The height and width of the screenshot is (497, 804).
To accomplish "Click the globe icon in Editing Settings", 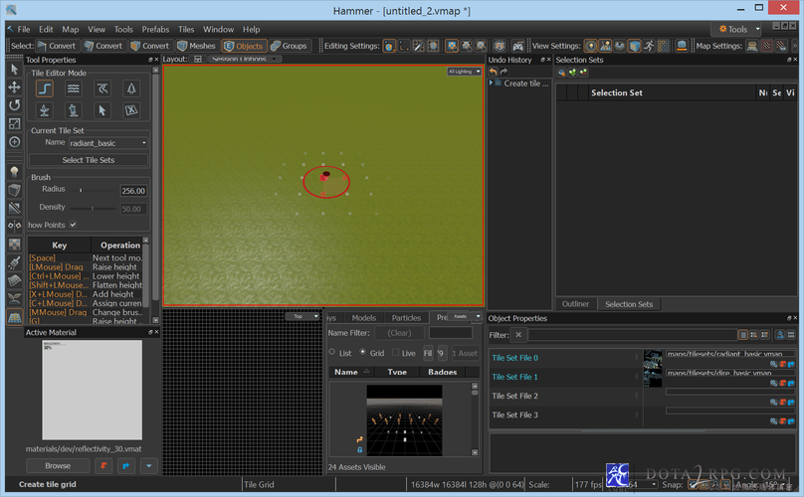I will coord(390,46).
